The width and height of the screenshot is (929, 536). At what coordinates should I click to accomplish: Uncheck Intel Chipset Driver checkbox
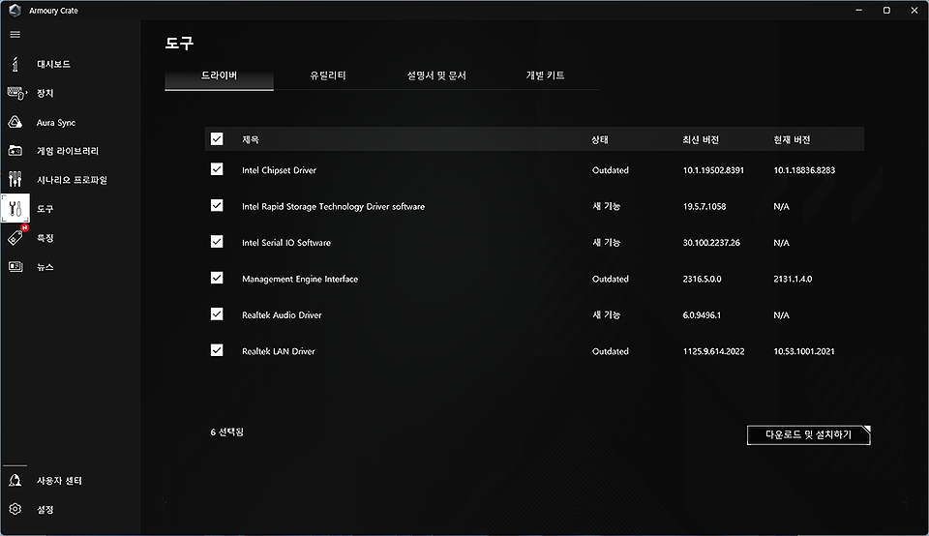point(217,169)
